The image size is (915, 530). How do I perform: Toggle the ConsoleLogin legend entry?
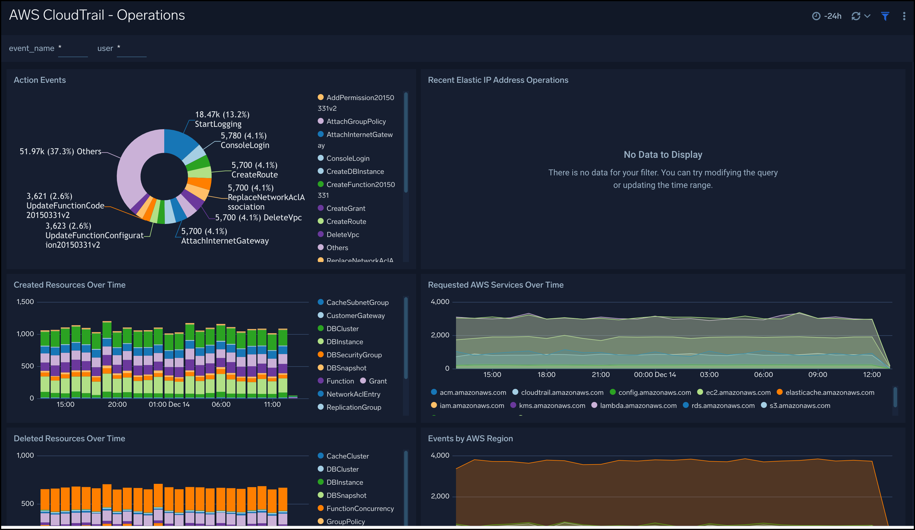(348, 158)
